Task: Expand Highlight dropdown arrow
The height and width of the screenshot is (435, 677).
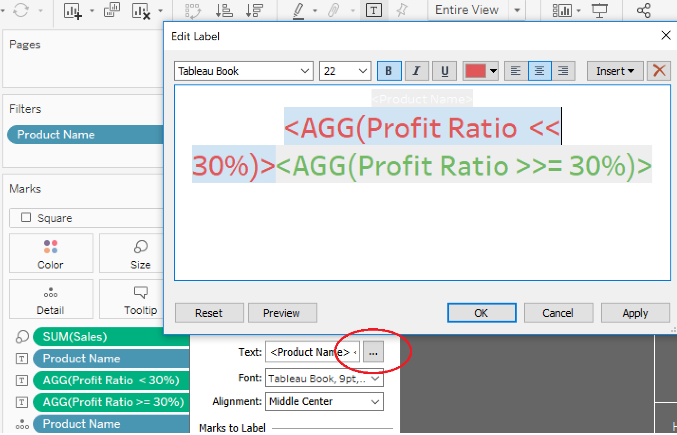Action: coord(315,10)
